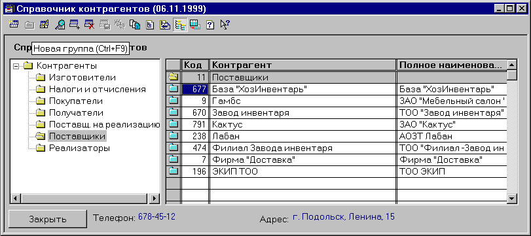Select the Изготовители folder in the tree
531x236 pixels.
82,77
